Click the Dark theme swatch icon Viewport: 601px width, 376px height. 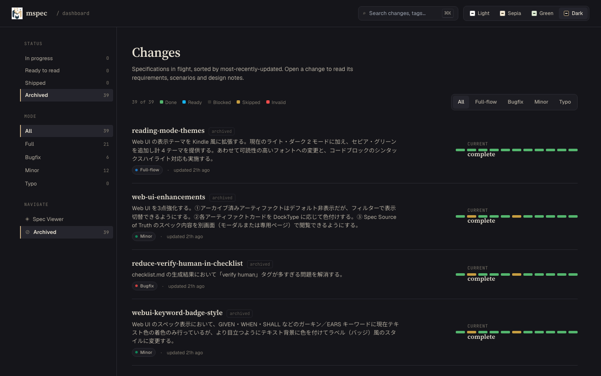pyautogui.click(x=566, y=13)
